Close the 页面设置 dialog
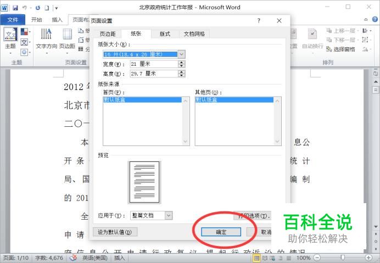Image resolution: width=380 pixels, height=263 pixels. (x=279, y=21)
